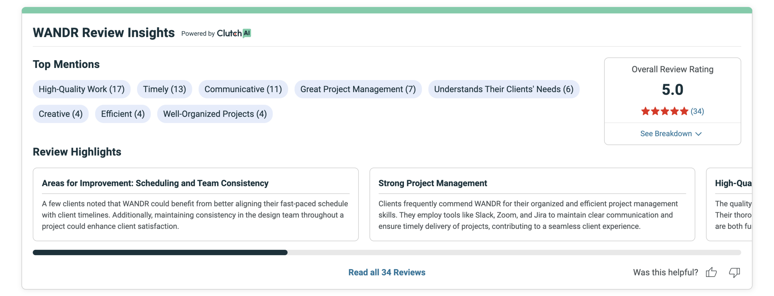Expand the See Breakdown rating dropdown
The width and height of the screenshot is (774, 296).
pos(666,134)
